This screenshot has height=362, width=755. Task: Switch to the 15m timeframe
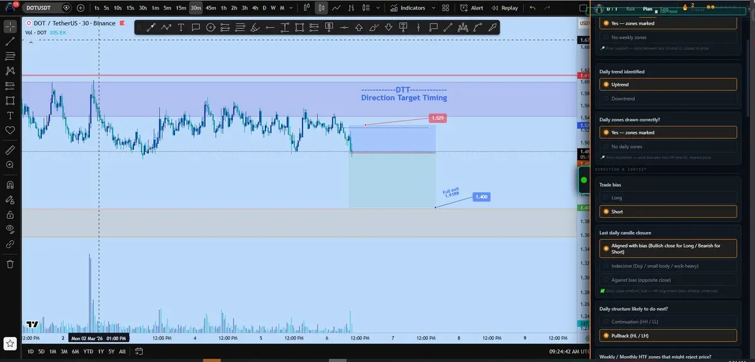click(181, 8)
